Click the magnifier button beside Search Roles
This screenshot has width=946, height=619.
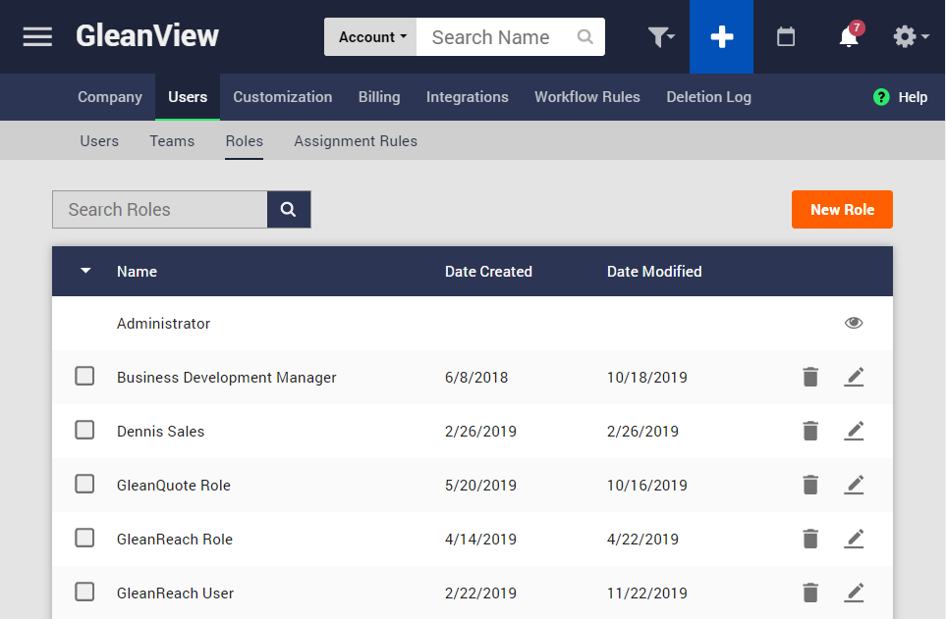point(289,210)
